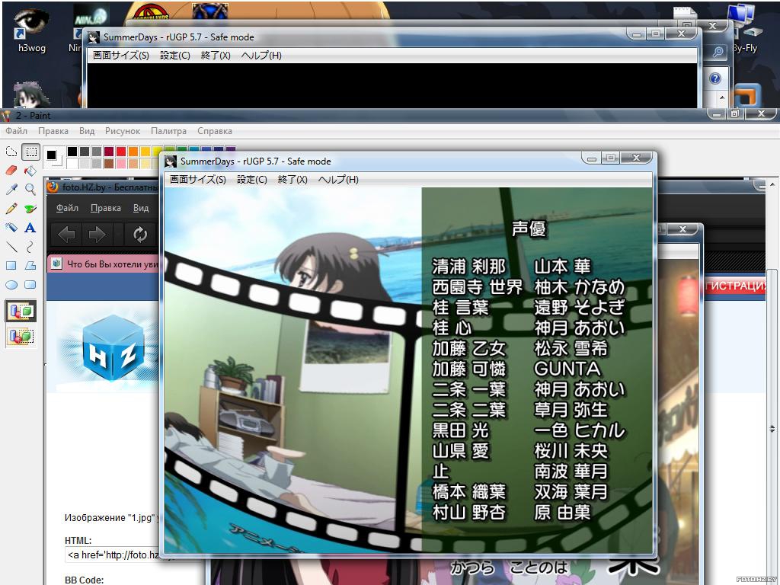The height and width of the screenshot is (585, 780).
Task: Open Firefox's Вид menu
Action: coord(141,208)
